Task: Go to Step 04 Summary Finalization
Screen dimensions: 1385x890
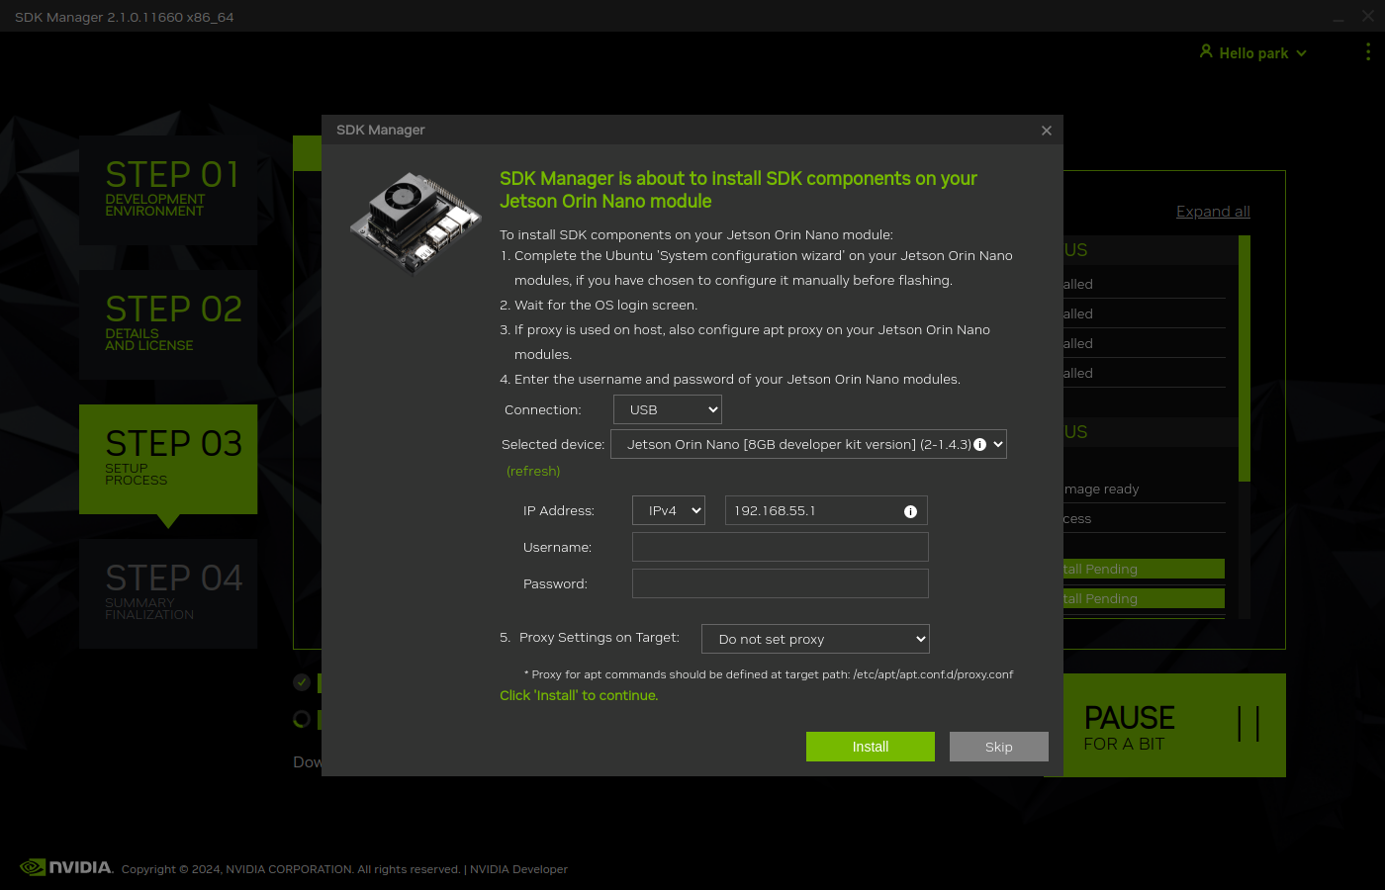Action: coord(168,593)
